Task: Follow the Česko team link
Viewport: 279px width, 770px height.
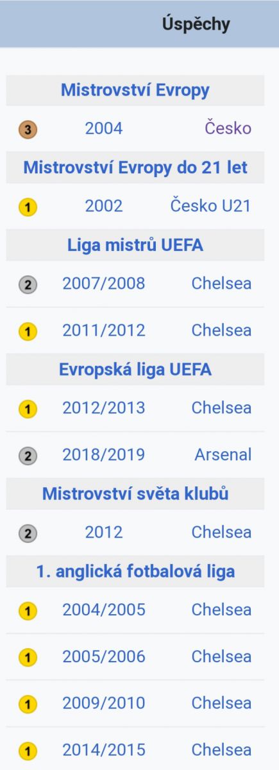Action: coord(228,128)
